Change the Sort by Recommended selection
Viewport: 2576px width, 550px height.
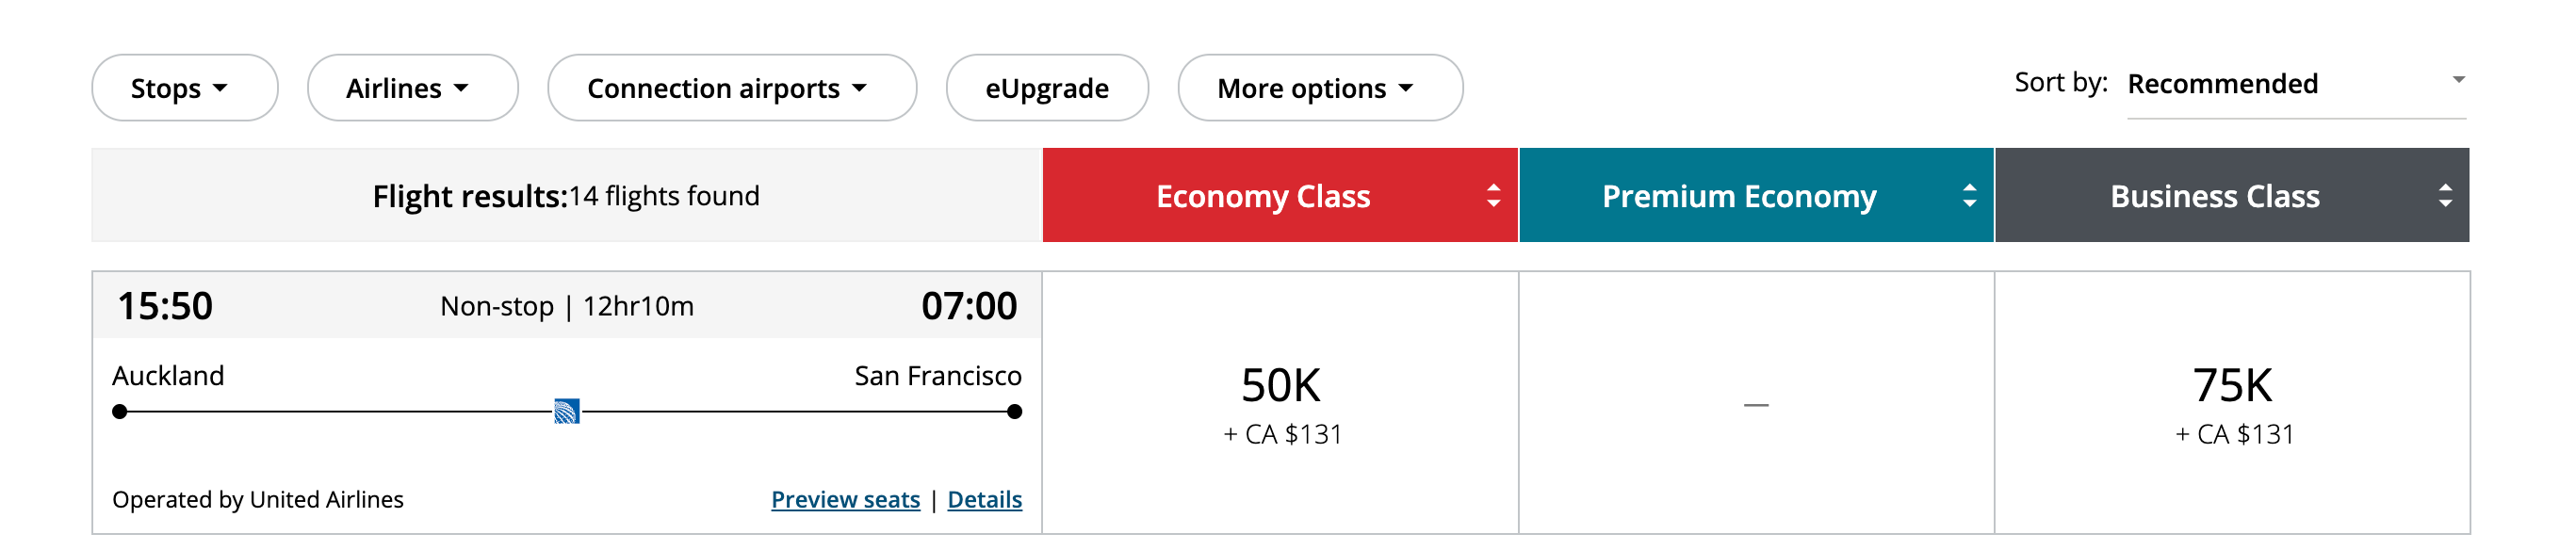pos(2224,84)
